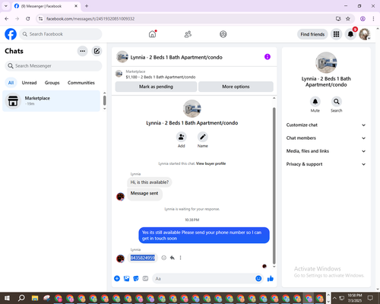Expand Privacy & support section
The width and height of the screenshot is (380, 304).
[x=326, y=164]
